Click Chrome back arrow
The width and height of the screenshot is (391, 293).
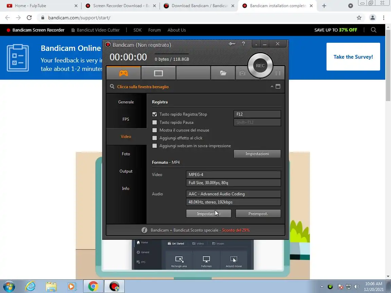coord(7,18)
